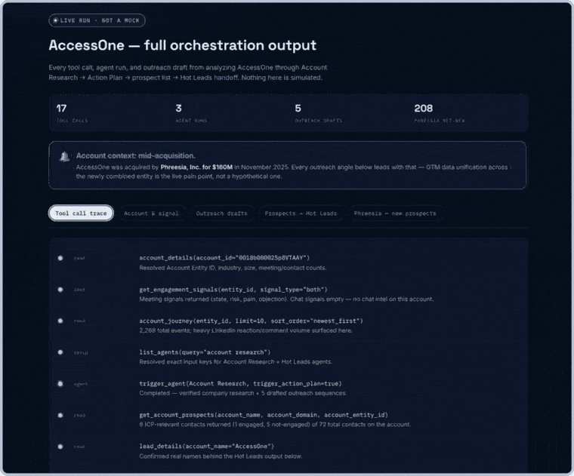This screenshot has width=574, height=476.
Task: Click the status dot beside account_journey row
Action: 60,321
